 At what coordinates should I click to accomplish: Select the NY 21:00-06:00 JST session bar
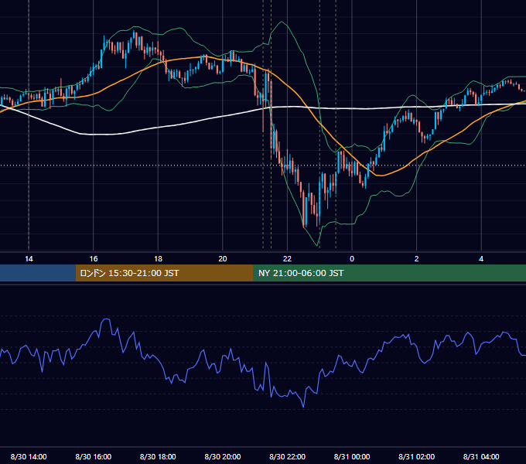[x=389, y=273]
